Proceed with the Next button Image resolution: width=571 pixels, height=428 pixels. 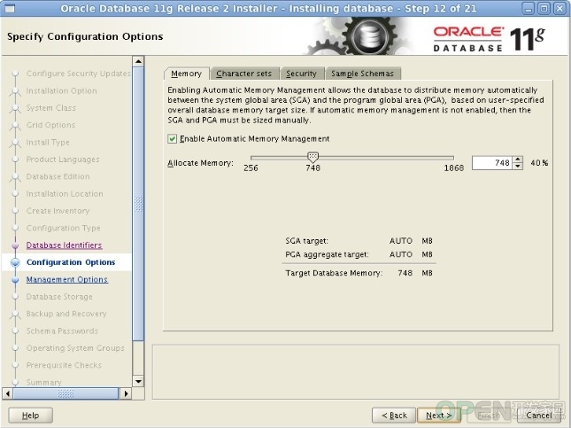coord(438,416)
